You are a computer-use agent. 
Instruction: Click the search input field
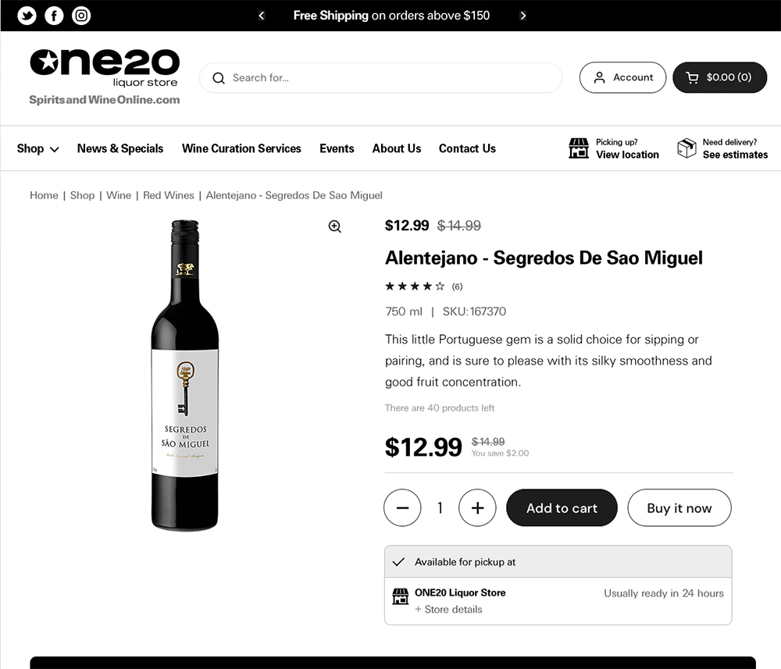390,78
